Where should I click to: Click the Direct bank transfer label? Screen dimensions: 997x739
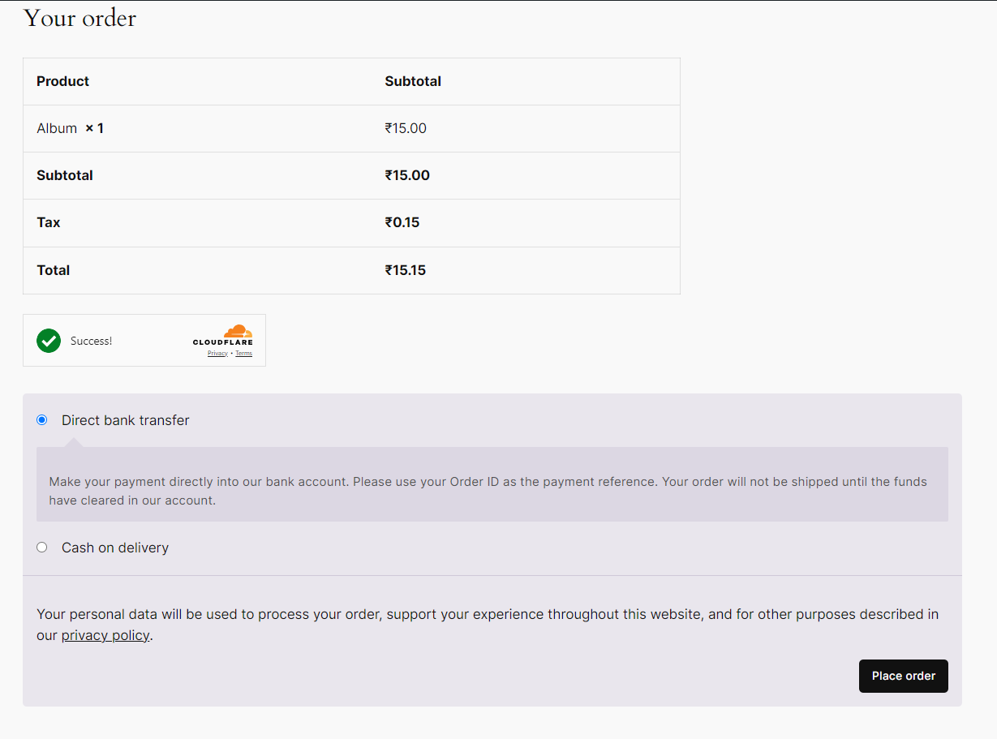pos(126,420)
